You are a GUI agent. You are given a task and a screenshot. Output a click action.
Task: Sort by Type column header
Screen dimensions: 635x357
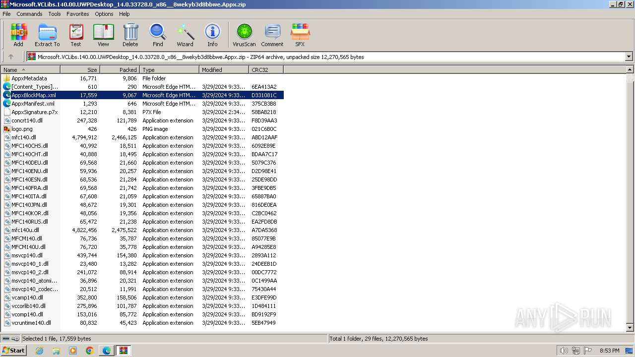pyautogui.click(x=169, y=70)
